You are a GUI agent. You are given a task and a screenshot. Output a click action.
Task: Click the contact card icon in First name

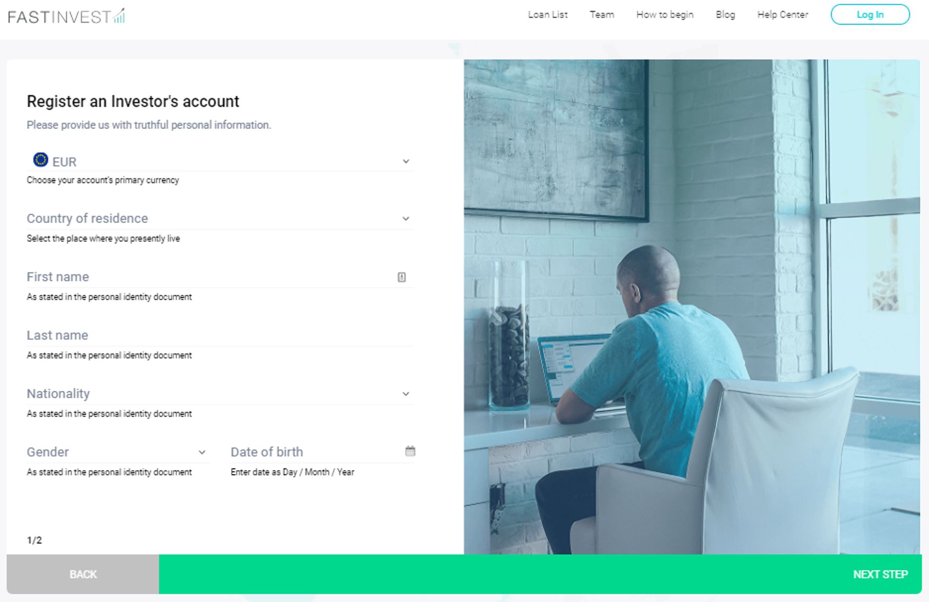pyautogui.click(x=402, y=277)
